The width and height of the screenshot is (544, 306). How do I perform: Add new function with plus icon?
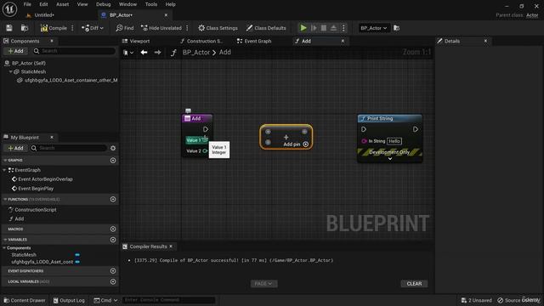pyautogui.click(x=113, y=199)
